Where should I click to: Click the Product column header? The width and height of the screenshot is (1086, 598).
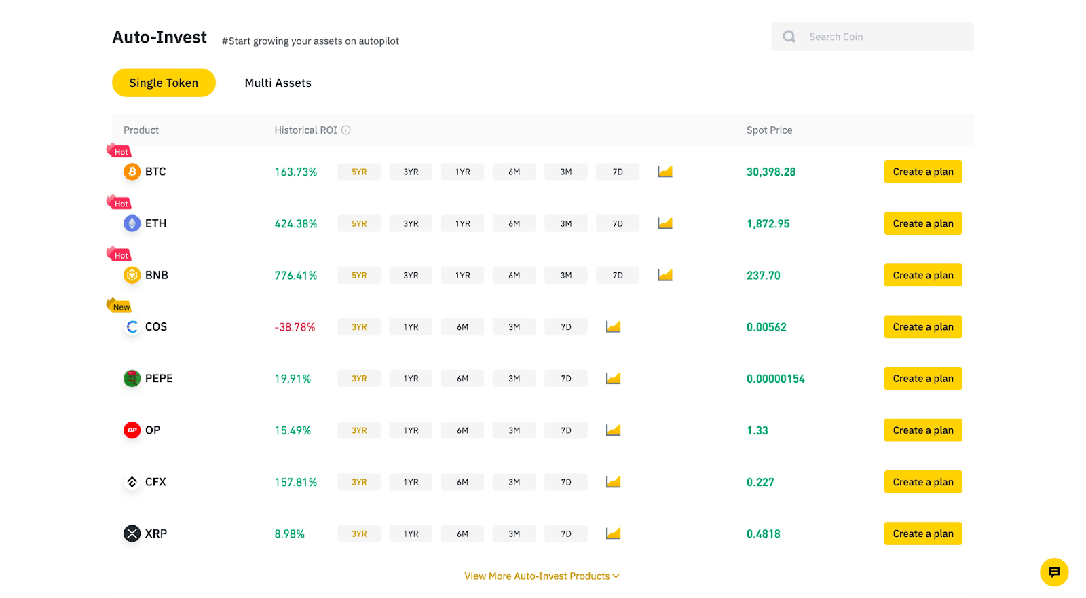(x=141, y=130)
